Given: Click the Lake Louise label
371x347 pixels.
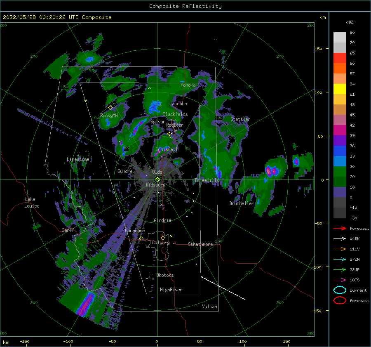Looking at the screenshot, I should pos(32,203).
